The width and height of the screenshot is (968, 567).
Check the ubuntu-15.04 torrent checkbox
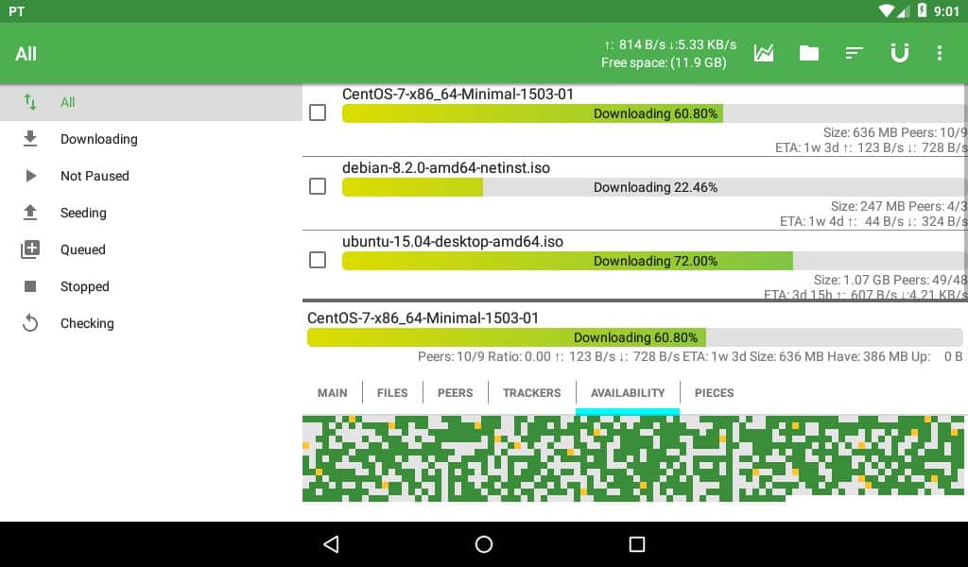tap(318, 260)
